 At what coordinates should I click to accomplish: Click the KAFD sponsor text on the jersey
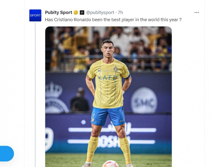[x=108, y=78]
